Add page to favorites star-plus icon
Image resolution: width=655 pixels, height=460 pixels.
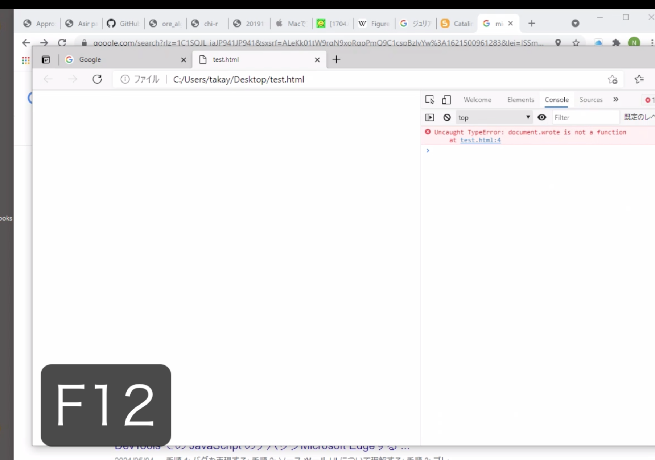(x=613, y=79)
